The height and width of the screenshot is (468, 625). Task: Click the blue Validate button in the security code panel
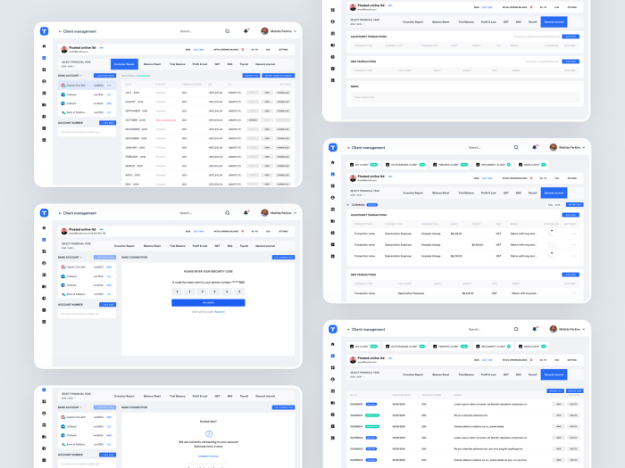pyautogui.click(x=208, y=303)
